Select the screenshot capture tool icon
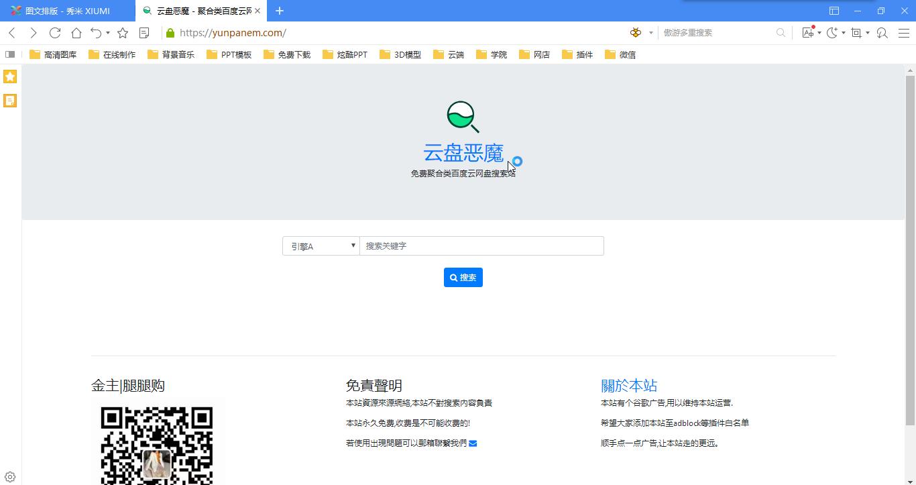916x485 pixels. pos(855,32)
